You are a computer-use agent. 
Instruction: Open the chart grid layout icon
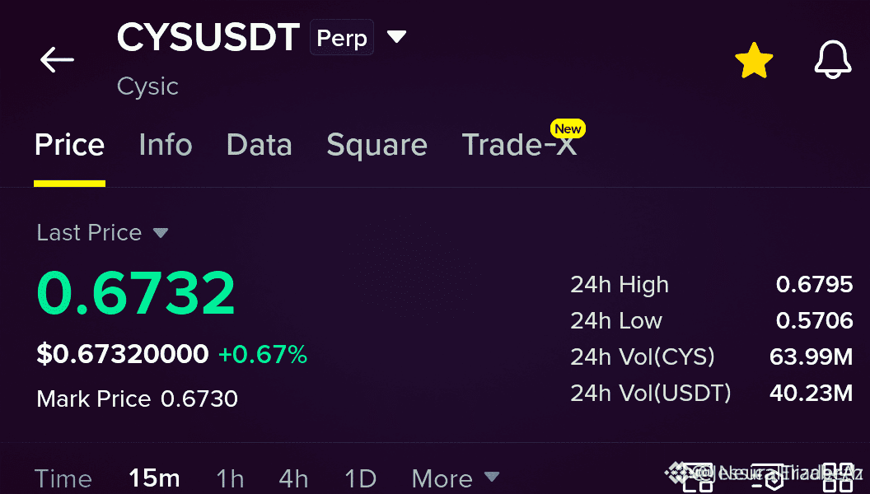838,478
